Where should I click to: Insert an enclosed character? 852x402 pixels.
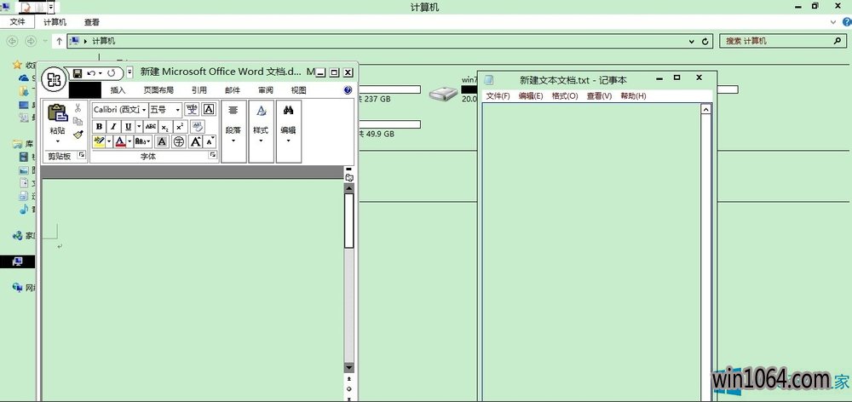pos(179,141)
